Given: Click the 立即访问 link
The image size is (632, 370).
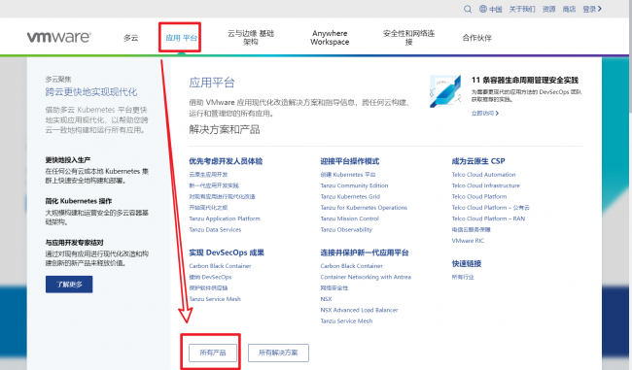Looking at the screenshot, I should [x=485, y=113].
